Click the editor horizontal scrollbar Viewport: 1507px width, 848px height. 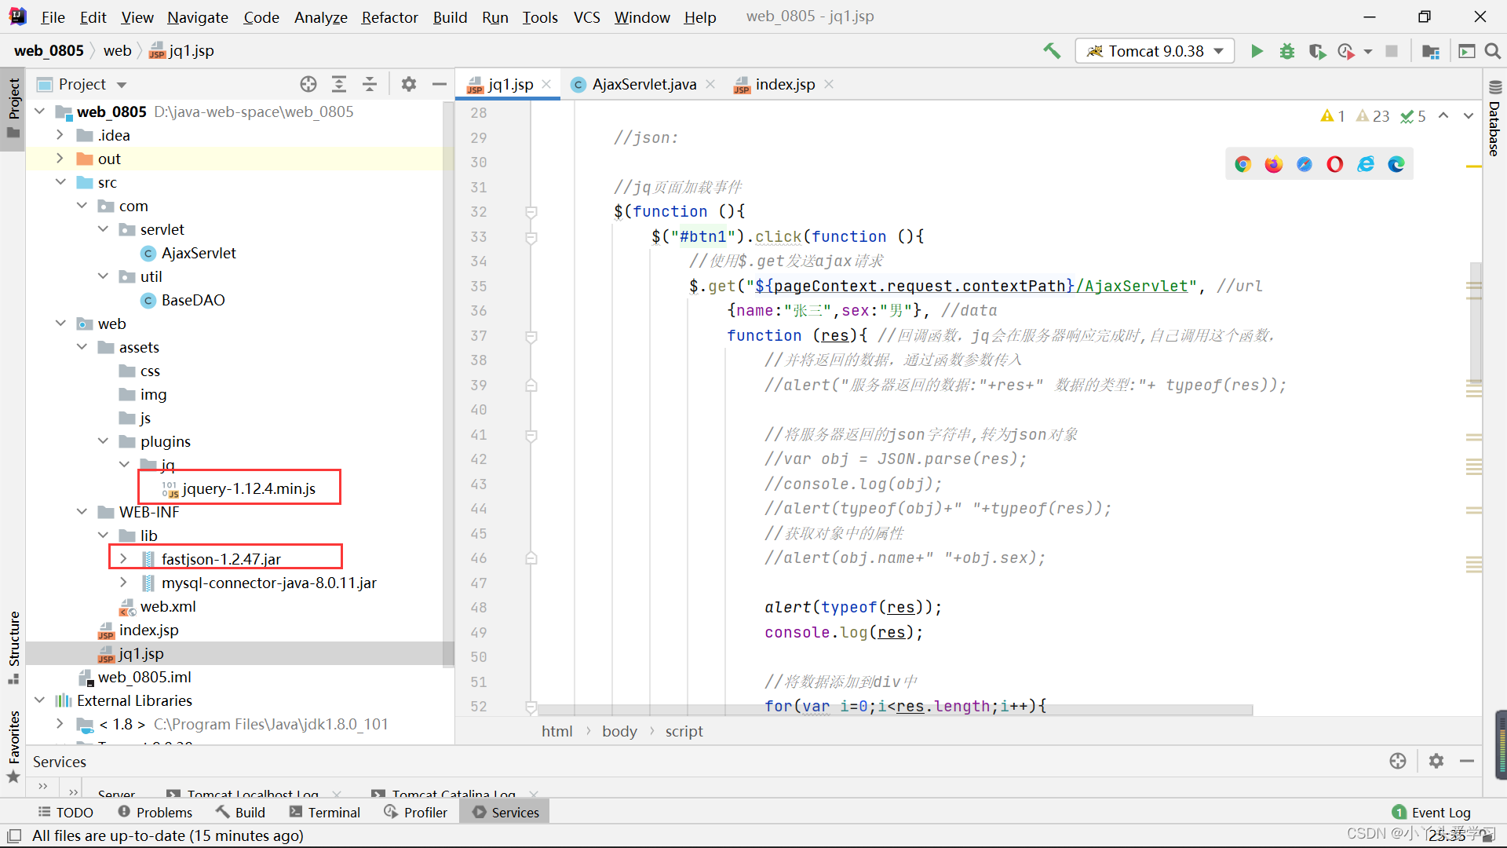coord(895,711)
